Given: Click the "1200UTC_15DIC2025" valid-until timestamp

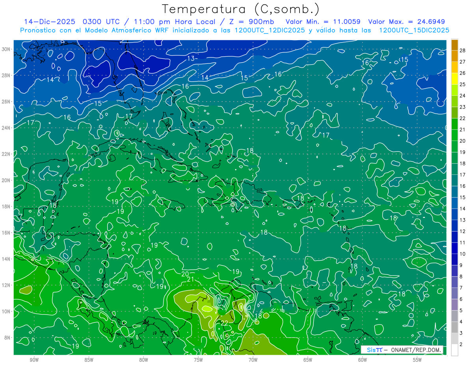Looking at the screenshot, I should click(x=414, y=30).
